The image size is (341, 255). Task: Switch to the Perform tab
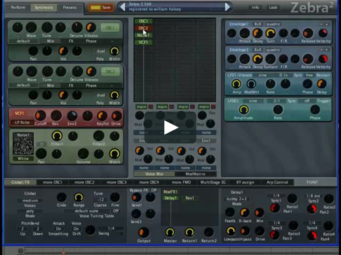point(18,7)
